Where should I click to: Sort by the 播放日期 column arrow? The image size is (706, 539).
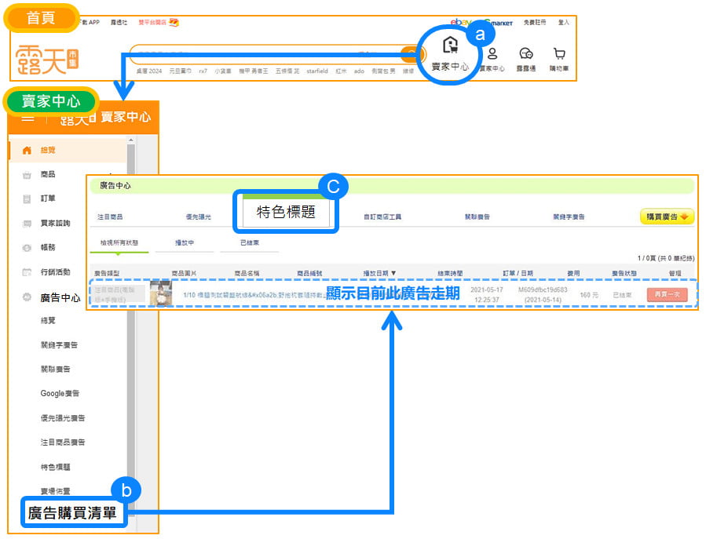pos(393,273)
